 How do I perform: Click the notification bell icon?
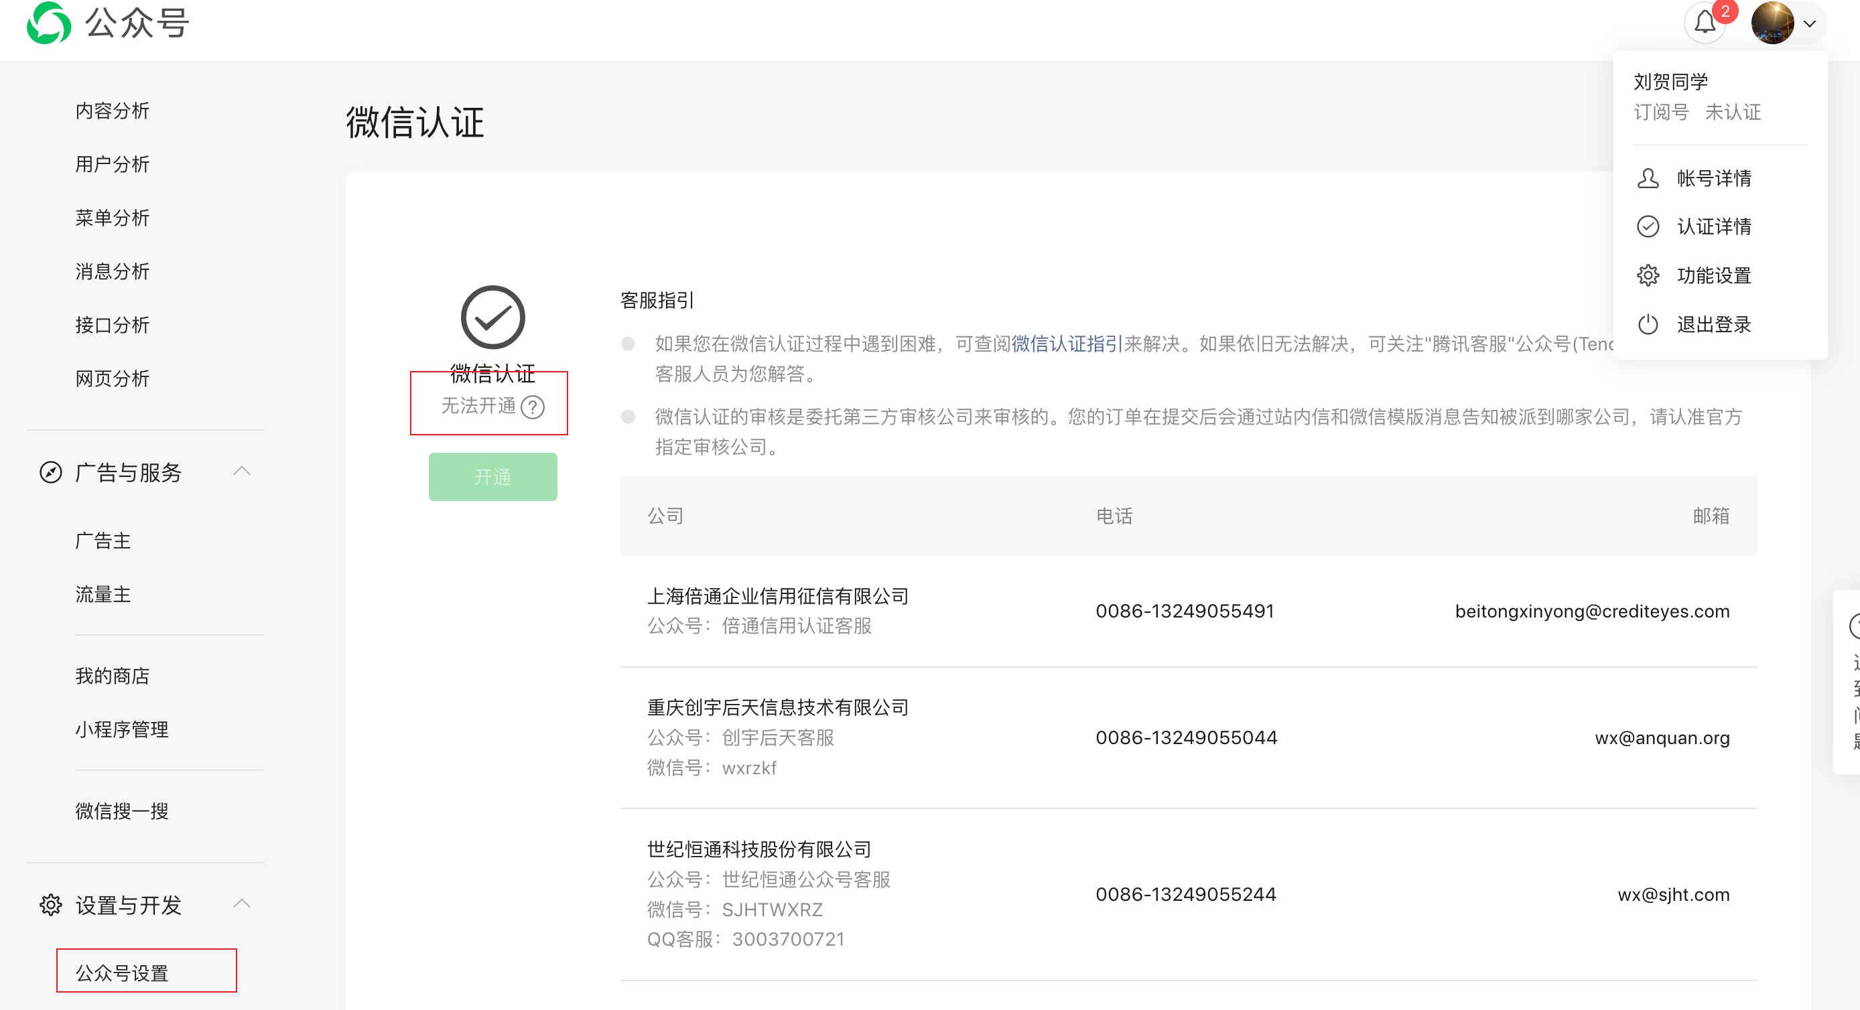point(1704,23)
